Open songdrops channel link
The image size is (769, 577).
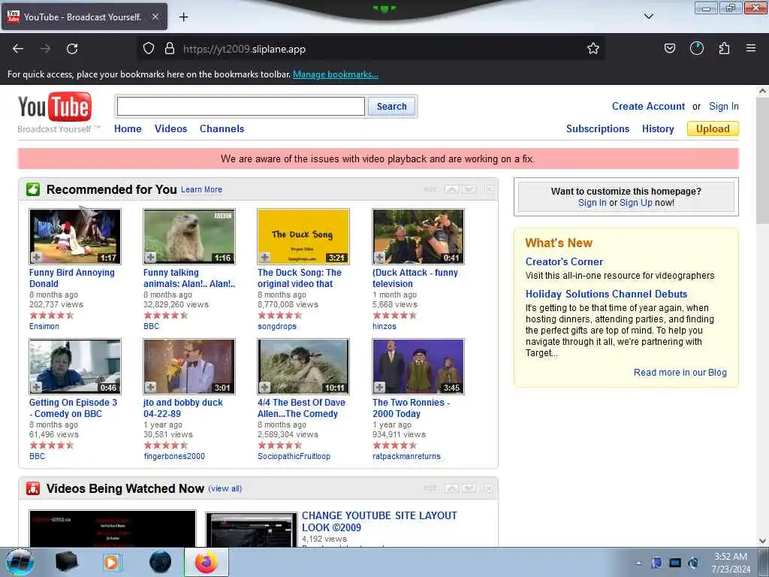coord(277,326)
